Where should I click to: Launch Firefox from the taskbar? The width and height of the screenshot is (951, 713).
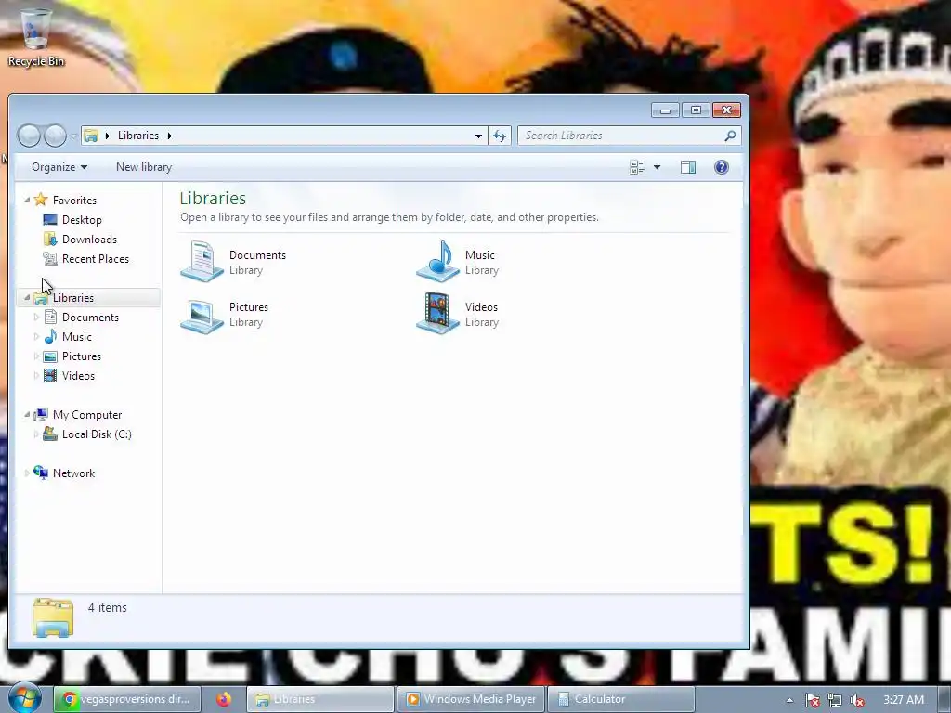tap(224, 699)
